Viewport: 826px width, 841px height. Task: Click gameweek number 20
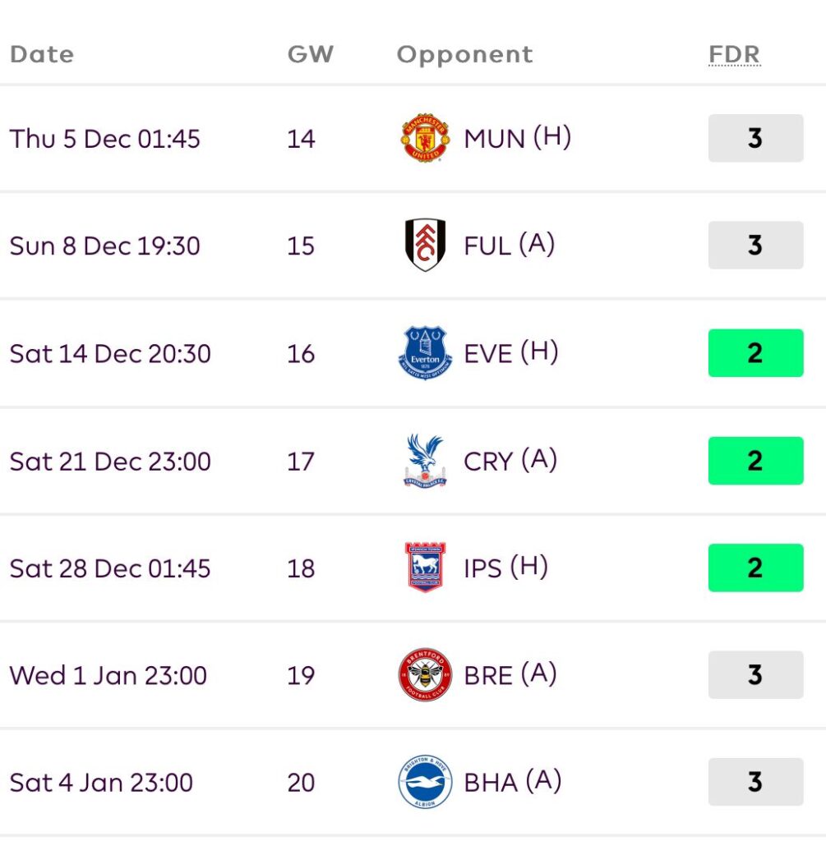pos(301,782)
